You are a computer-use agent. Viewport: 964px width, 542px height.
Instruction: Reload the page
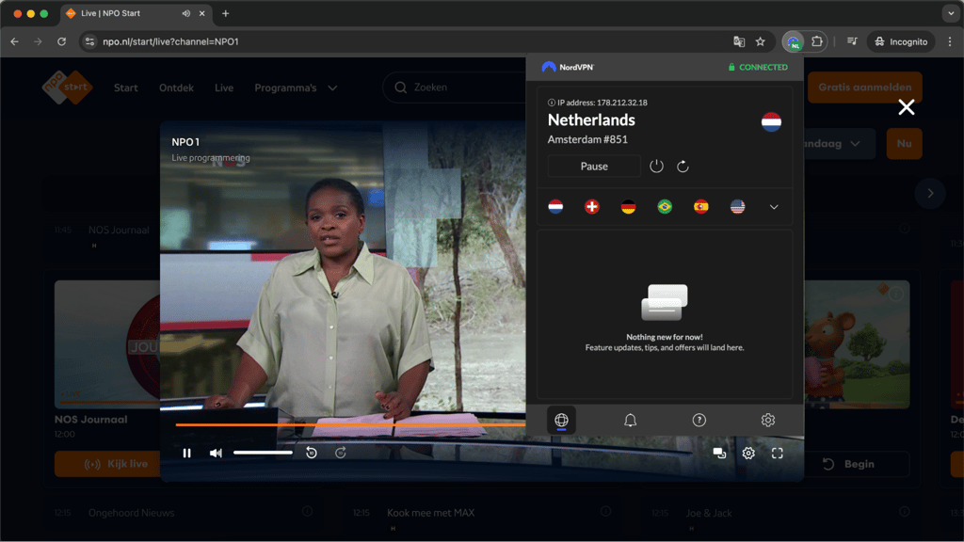tap(61, 41)
